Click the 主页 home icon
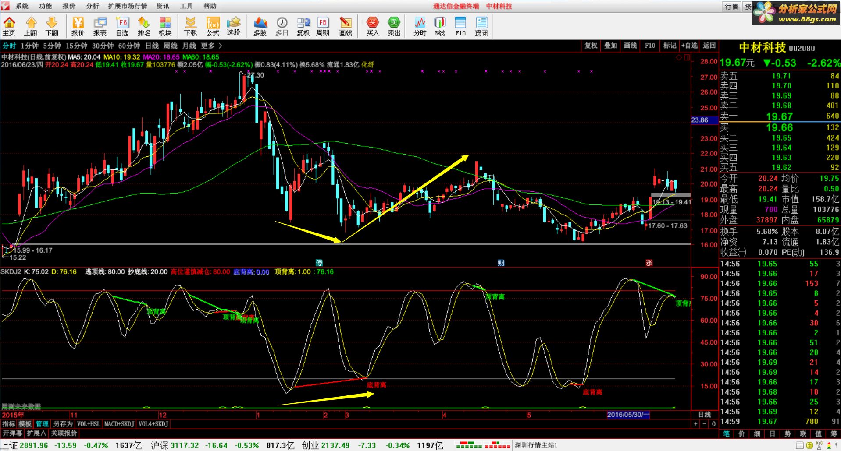Image resolution: width=841 pixels, height=451 pixels. pyautogui.click(x=9, y=26)
